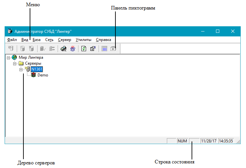Screen dimensions: 246x168
Task: Select the Серверы folder in tree
Action: 33,63
